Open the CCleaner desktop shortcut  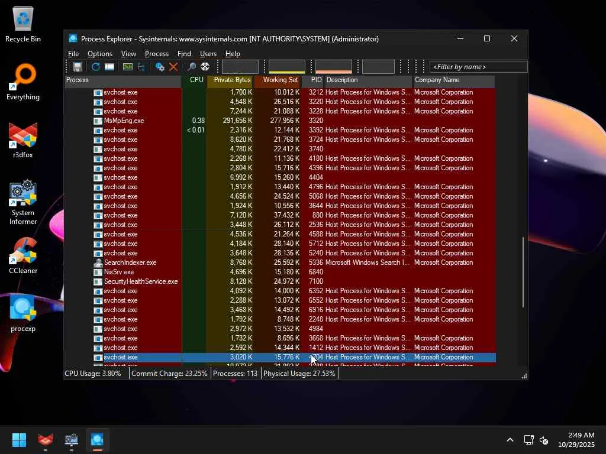23,255
